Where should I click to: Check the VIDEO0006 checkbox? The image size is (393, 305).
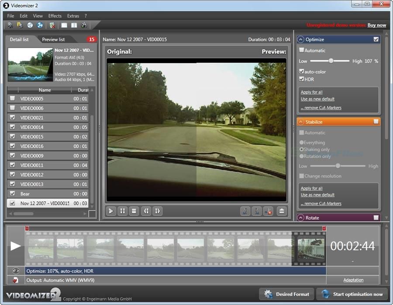coord(12,108)
